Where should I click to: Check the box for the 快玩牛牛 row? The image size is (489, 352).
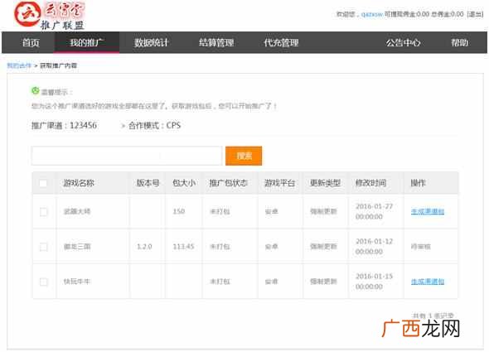pos(44,282)
